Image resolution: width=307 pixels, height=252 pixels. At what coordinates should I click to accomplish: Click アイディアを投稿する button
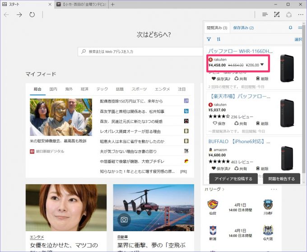click(233, 178)
